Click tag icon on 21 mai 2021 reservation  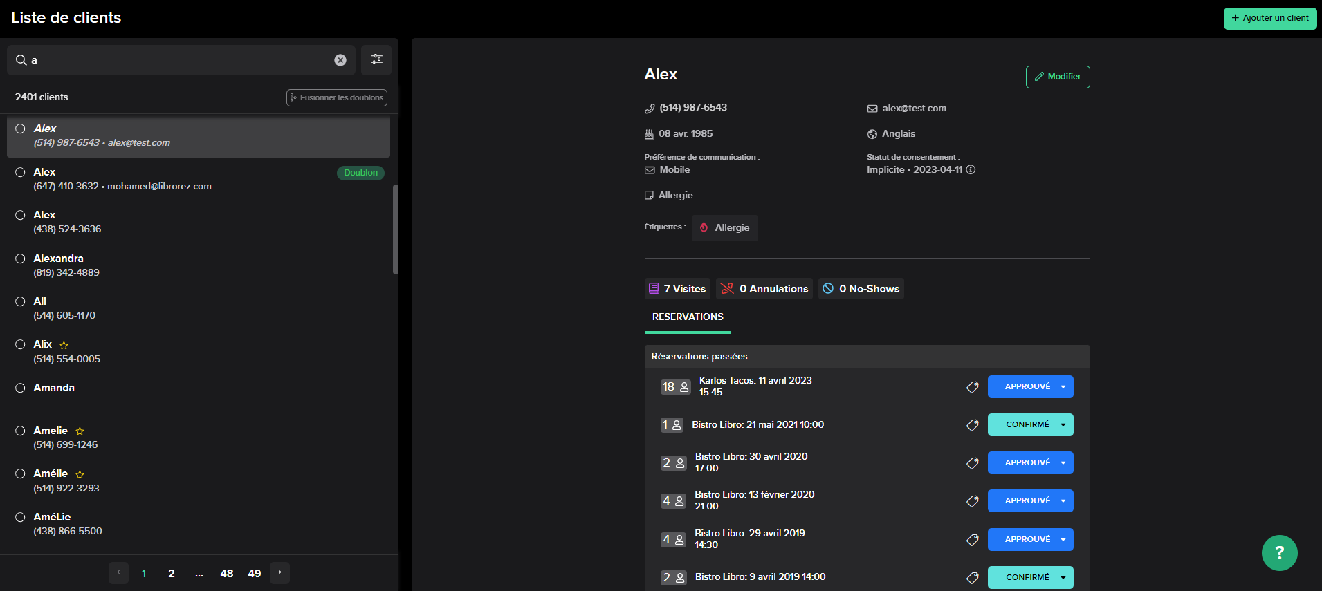[972, 425]
